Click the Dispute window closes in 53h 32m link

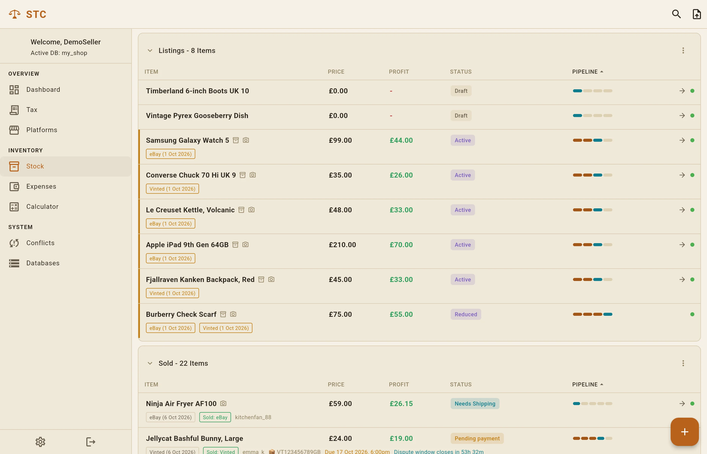[x=439, y=451]
